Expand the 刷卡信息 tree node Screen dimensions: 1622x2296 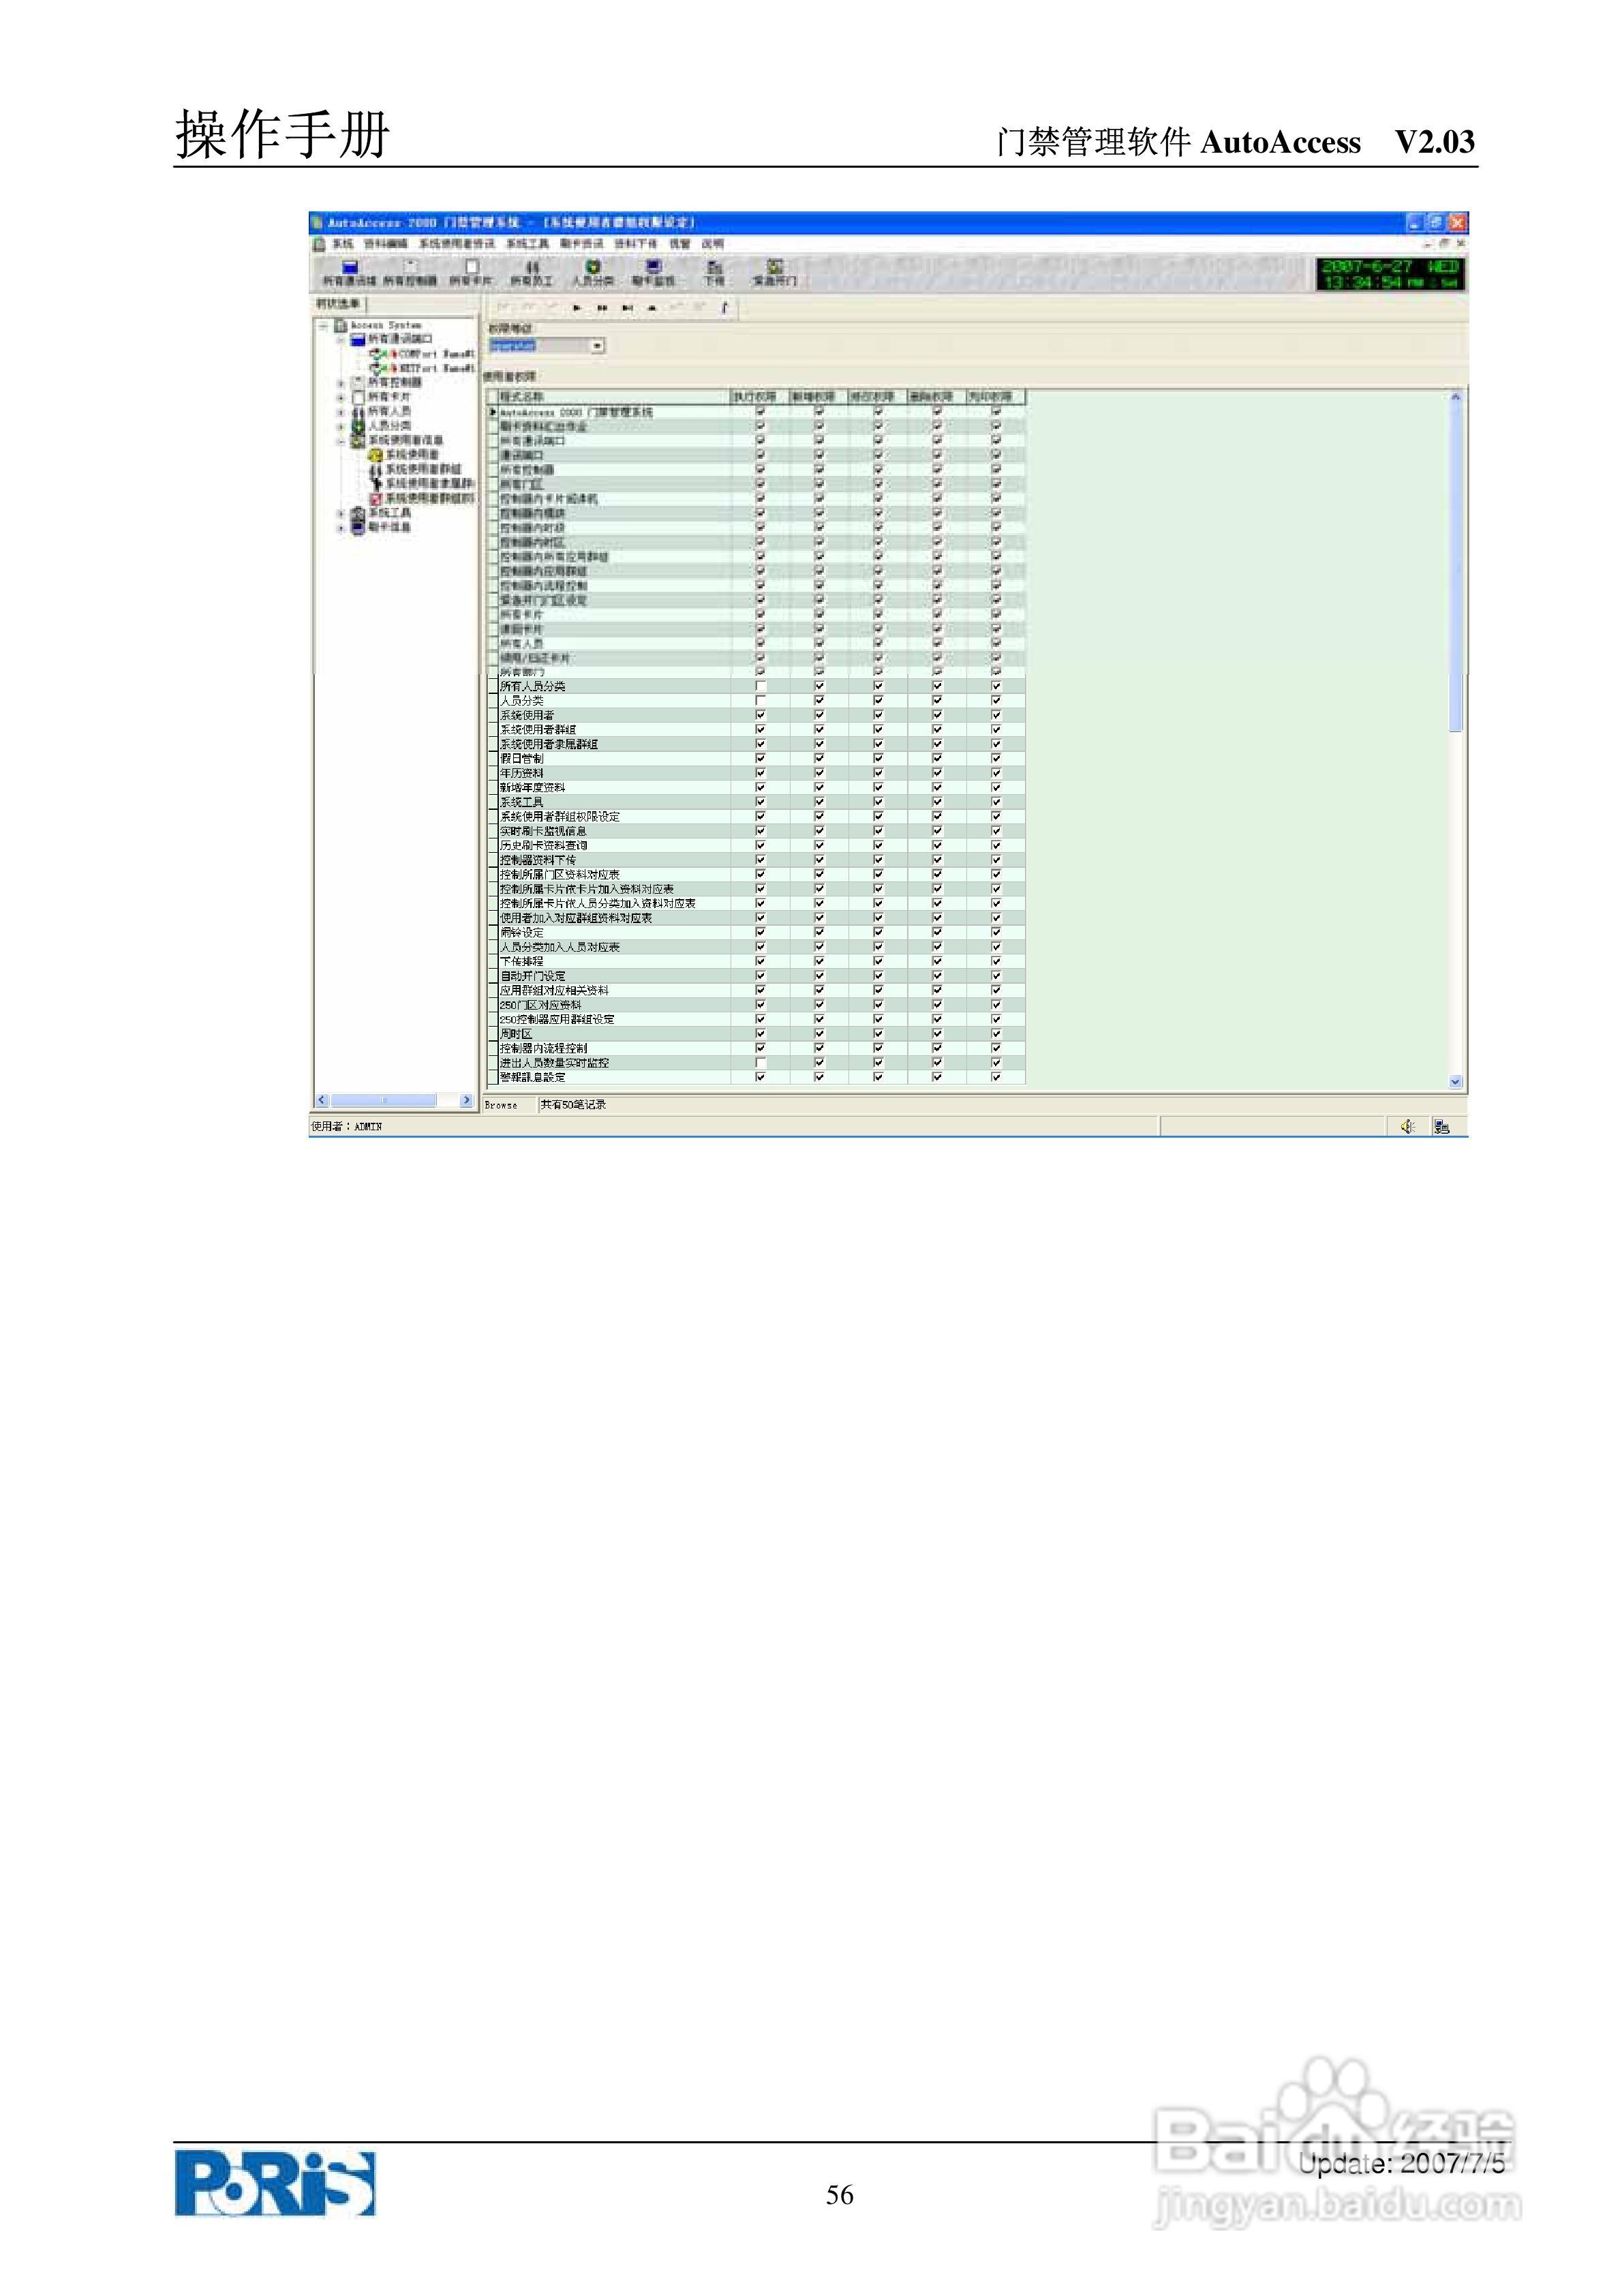[341, 528]
